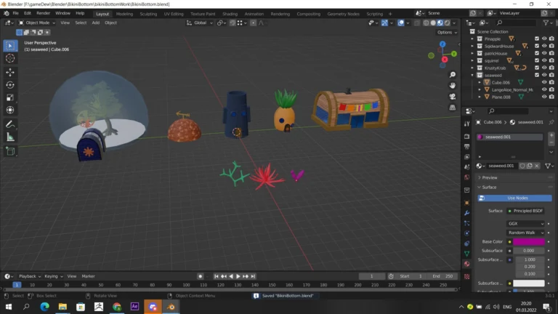The width and height of the screenshot is (558, 314).
Task: Uncheck the seaweed collection checkbox
Action: pyautogui.click(x=537, y=75)
